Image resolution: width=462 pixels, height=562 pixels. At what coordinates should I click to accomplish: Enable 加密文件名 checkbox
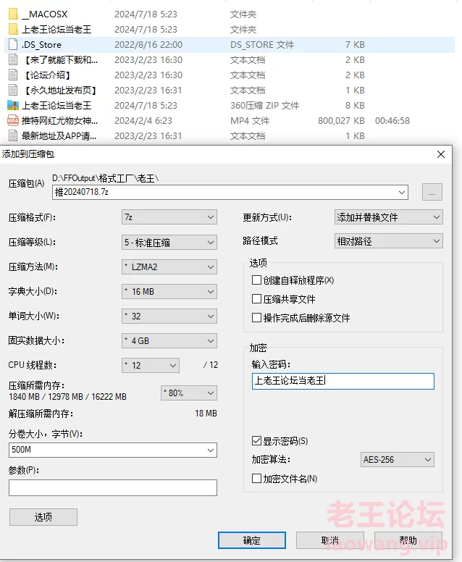tap(256, 479)
